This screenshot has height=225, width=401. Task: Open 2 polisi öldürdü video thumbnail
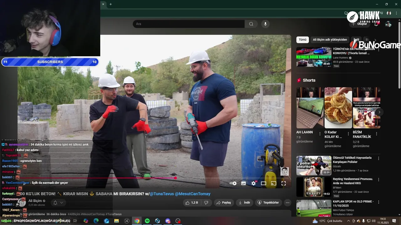point(314,166)
